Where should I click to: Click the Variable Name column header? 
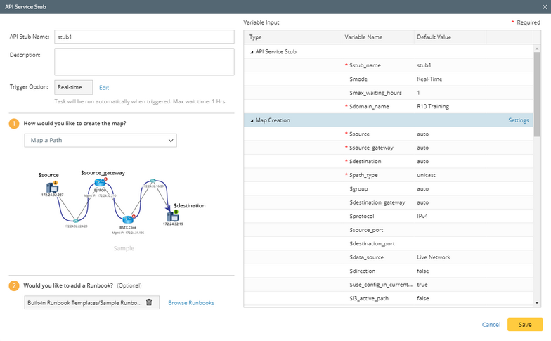365,37
